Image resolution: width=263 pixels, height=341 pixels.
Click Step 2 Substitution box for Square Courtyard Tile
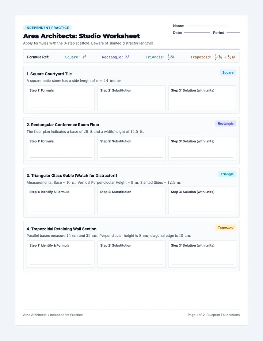[x=131, y=98]
